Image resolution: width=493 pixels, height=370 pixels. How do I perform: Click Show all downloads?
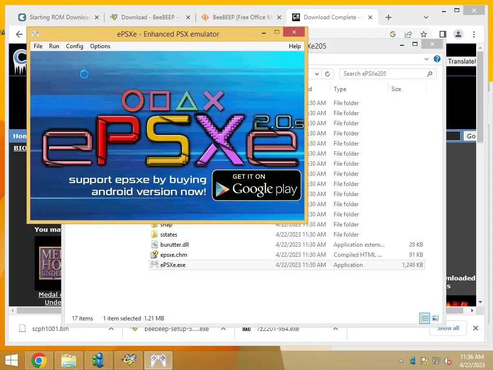[x=448, y=328]
